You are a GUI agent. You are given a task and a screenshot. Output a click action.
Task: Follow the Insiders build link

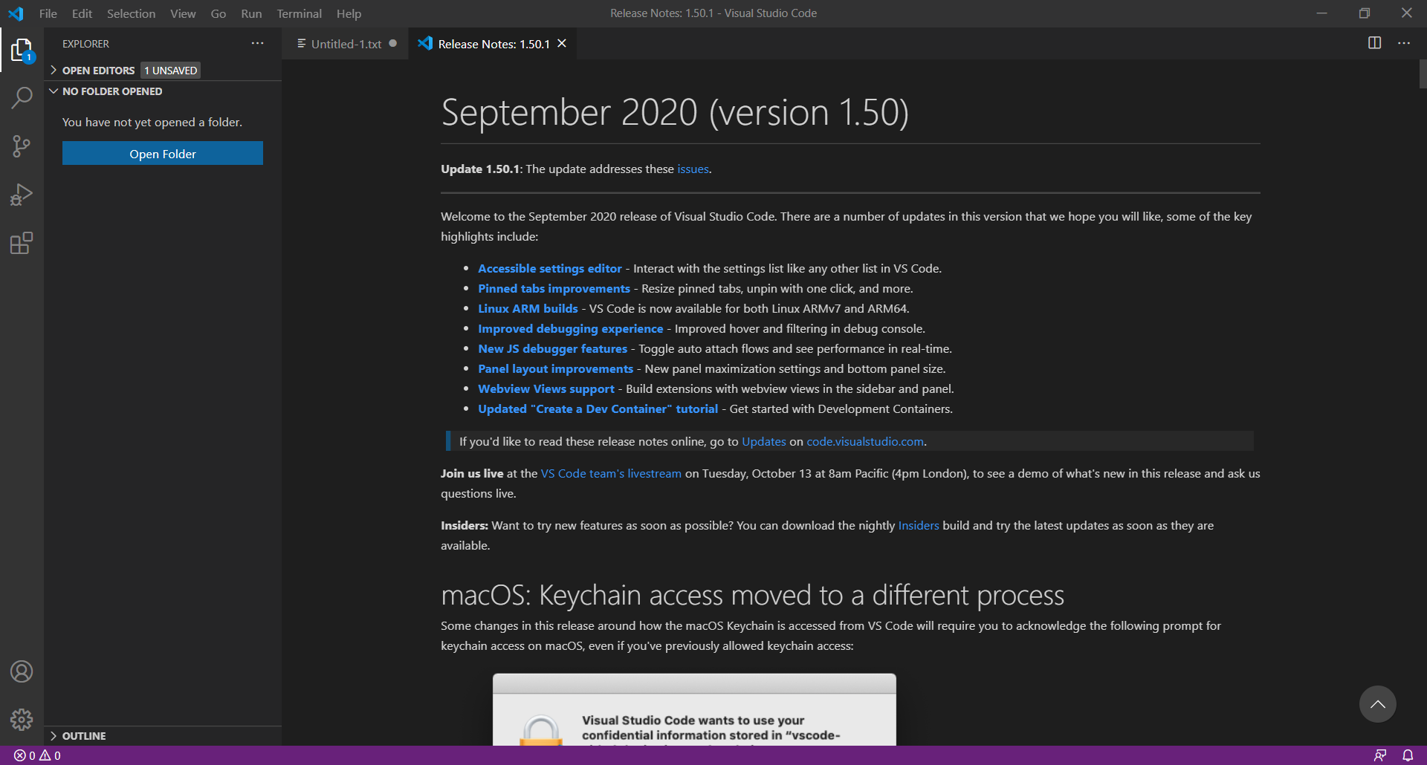(919, 526)
